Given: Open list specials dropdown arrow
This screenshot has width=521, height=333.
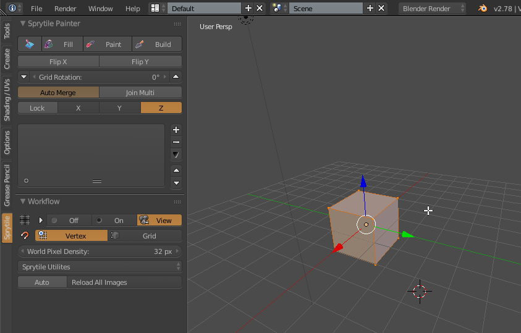Looking at the screenshot, I should point(176,154).
